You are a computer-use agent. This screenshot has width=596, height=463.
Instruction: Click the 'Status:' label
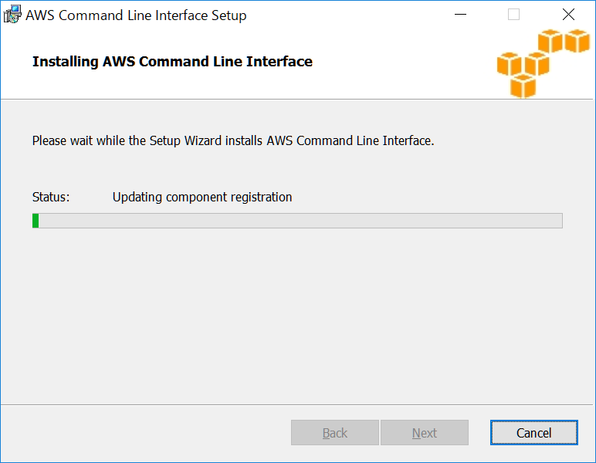point(51,197)
